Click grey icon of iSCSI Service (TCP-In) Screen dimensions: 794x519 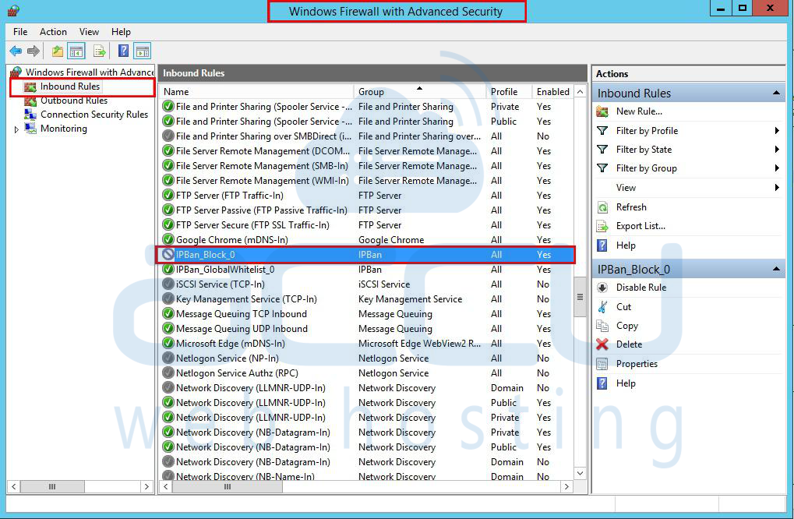(168, 284)
